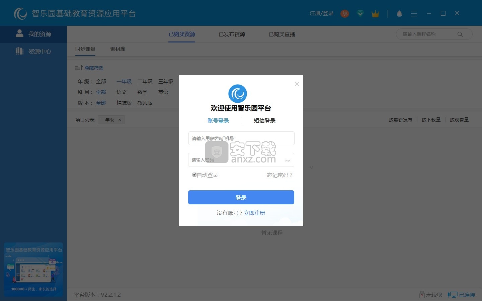This screenshot has width=482, height=301.
Task: Sort by 按观看量
Action: [459, 120]
